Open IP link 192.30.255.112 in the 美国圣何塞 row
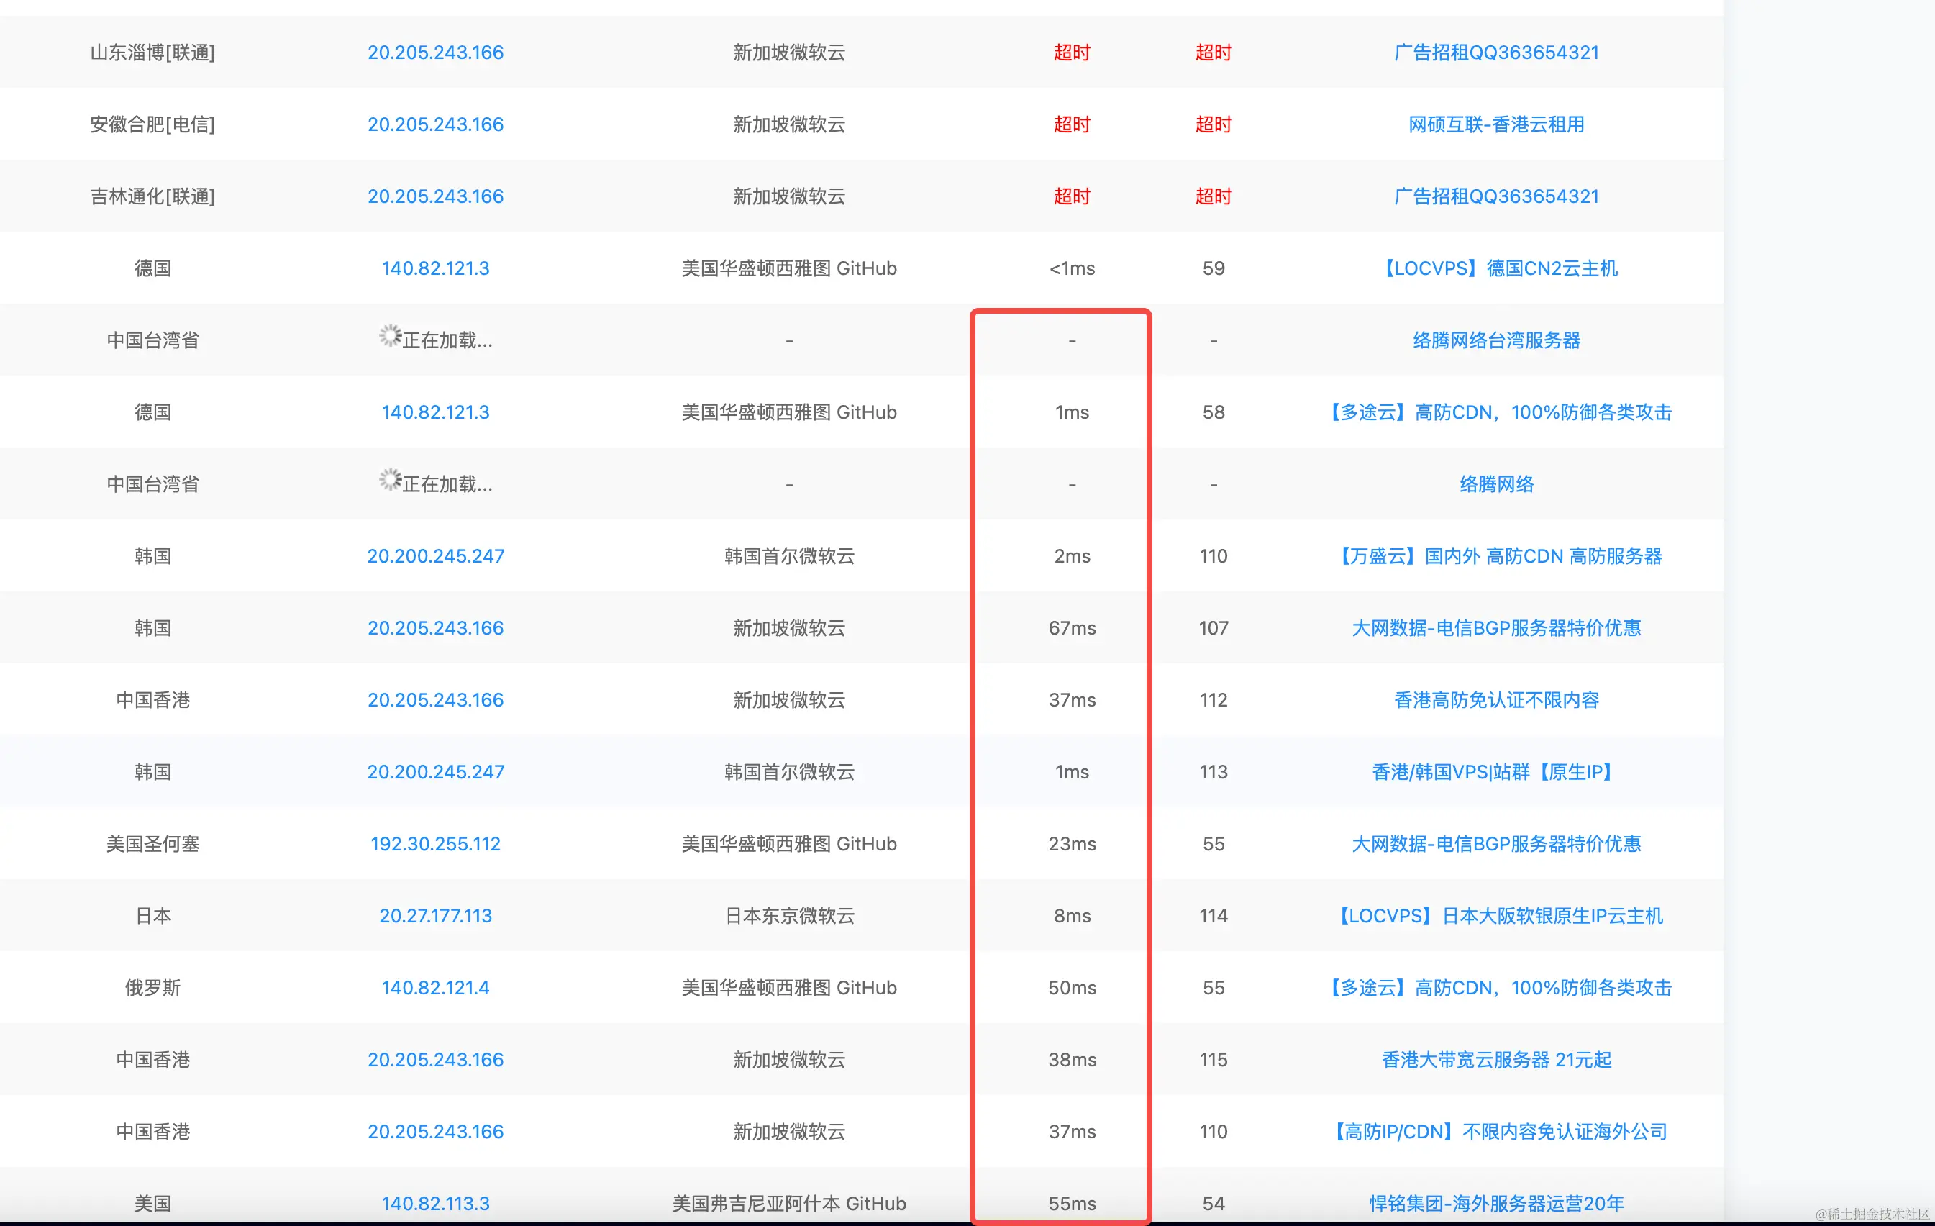Screen dimensions: 1935x1226 click(x=434, y=843)
